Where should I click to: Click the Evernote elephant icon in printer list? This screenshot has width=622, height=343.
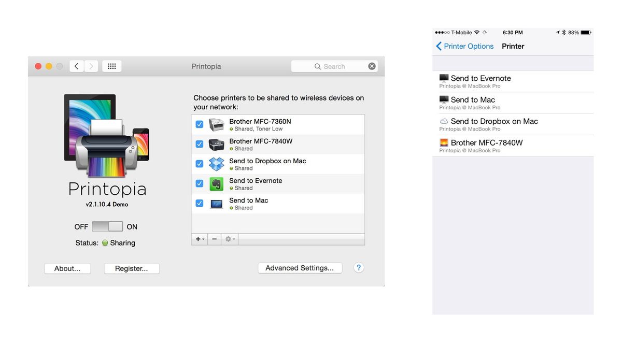(x=216, y=183)
